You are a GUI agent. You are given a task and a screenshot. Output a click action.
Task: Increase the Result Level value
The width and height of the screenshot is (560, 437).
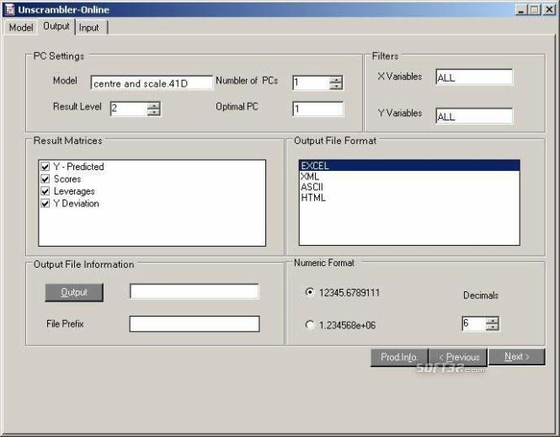pos(153,105)
